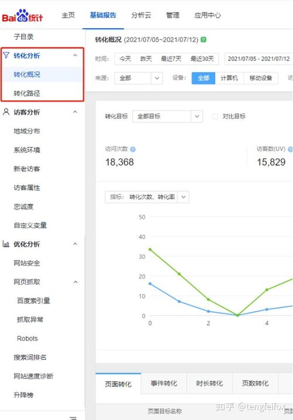Open 子目录 in the sidebar
The height and width of the screenshot is (420, 293).
(23, 37)
